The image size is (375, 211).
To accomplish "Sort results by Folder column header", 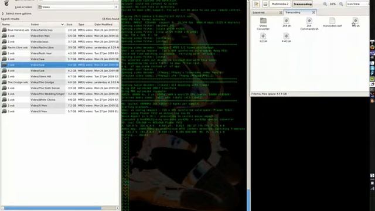I will pos(47,25).
